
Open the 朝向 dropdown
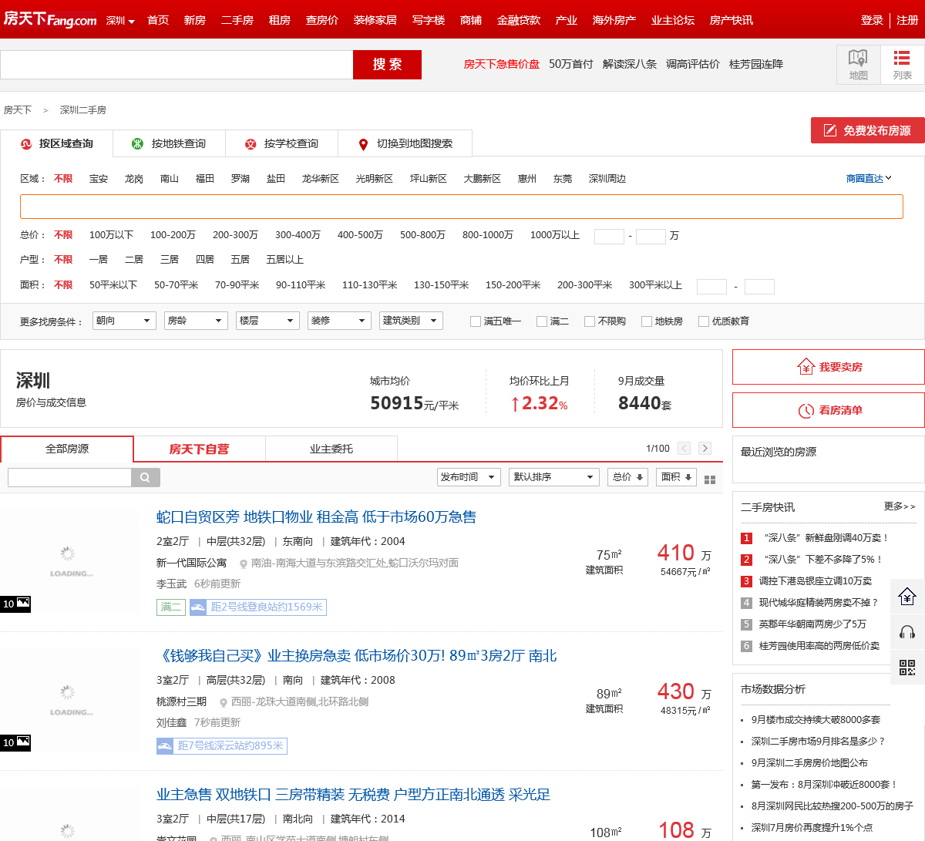click(124, 321)
